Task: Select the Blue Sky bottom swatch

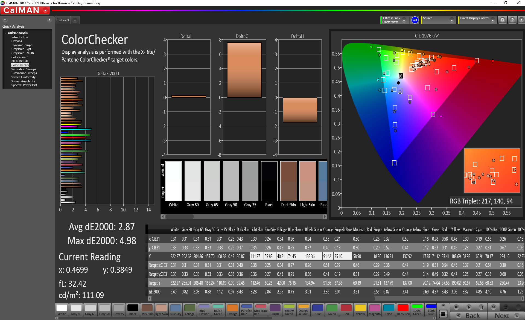Action: 176,310
